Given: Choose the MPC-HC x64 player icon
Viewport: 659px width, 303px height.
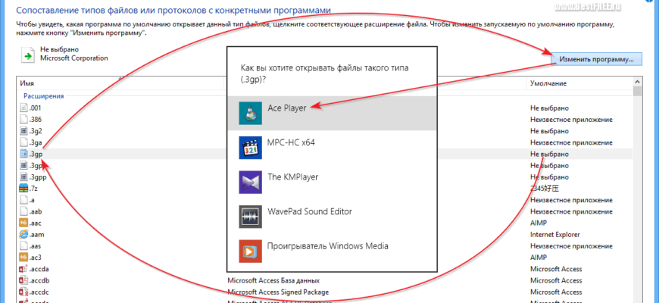Looking at the screenshot, I should click(251, 148).
